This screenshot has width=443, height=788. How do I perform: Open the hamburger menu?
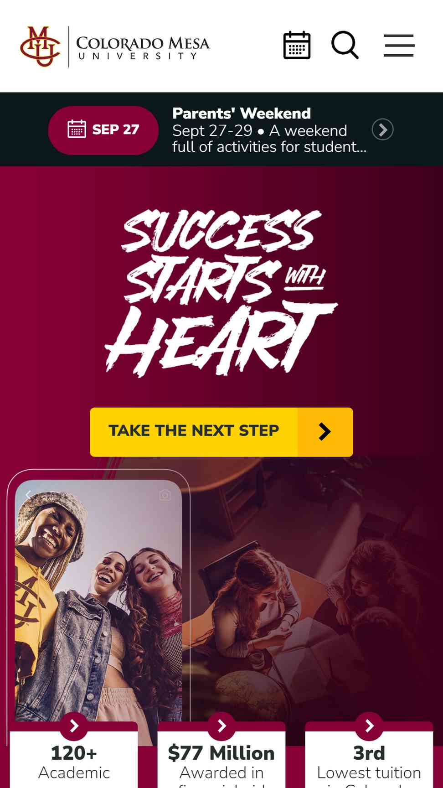coord(399,45)
